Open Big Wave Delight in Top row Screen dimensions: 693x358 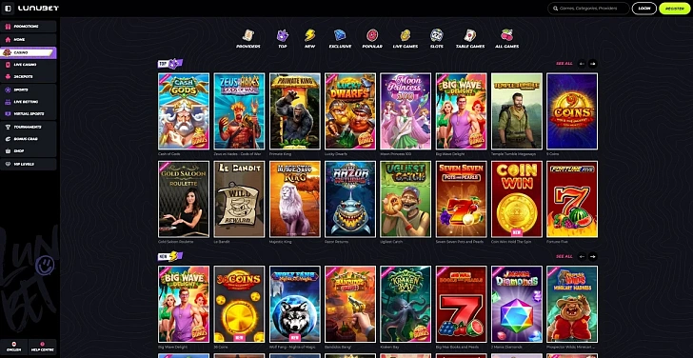click(461, 111)
